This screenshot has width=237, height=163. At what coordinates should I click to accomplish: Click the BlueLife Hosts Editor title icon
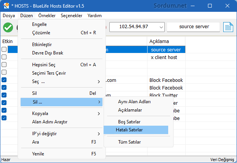click(6, 6)
